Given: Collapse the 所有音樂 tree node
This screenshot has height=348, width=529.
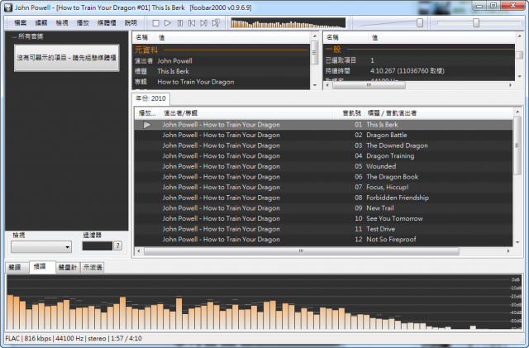Looking at the screenshot, I should coord(13,37).
